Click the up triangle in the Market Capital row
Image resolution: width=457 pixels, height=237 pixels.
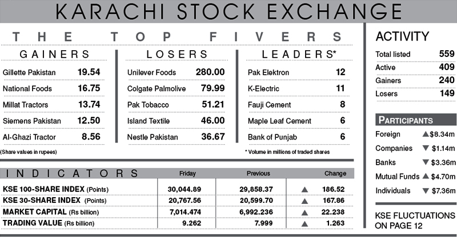[x=304, y=212]
